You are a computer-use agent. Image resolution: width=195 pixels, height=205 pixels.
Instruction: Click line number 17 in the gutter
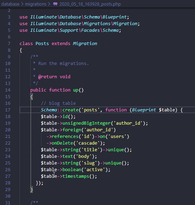[8, 110]
